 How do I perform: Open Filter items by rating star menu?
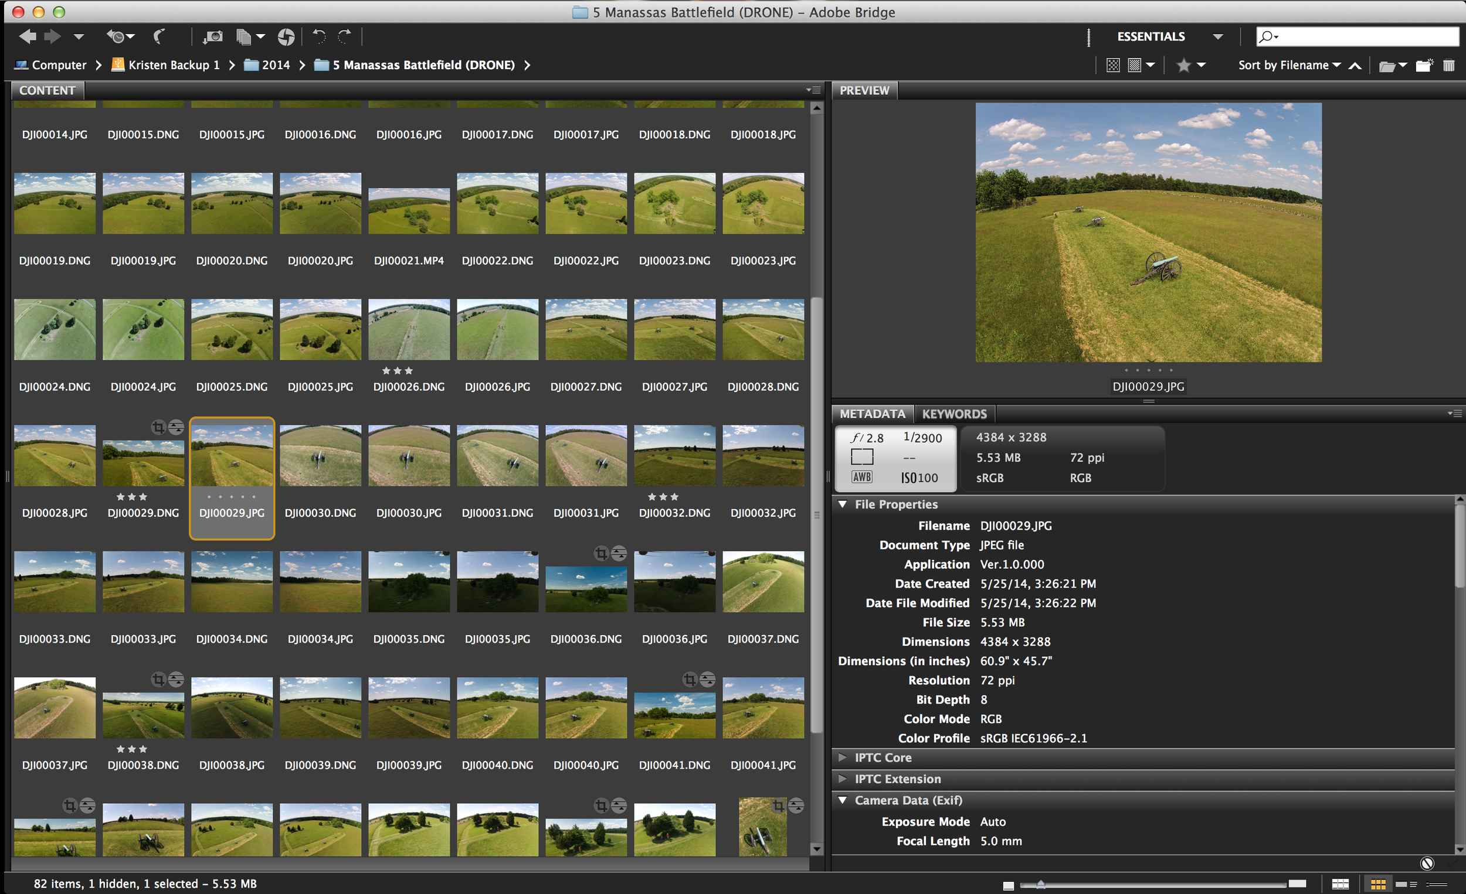click(1191, 66)
